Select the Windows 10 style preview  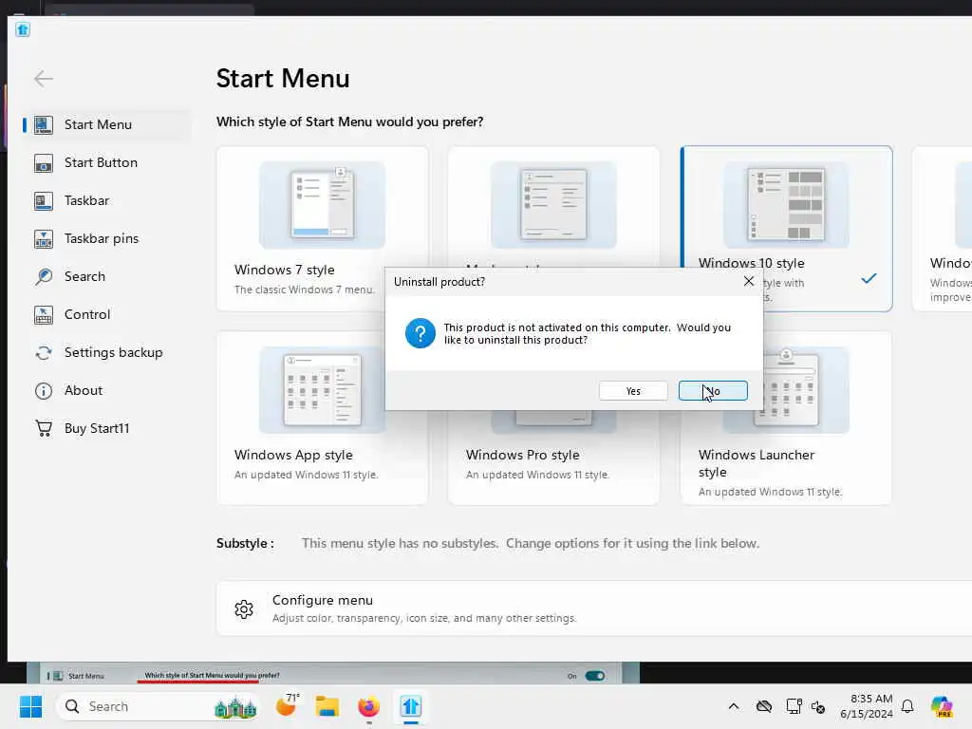click(786, 205)
